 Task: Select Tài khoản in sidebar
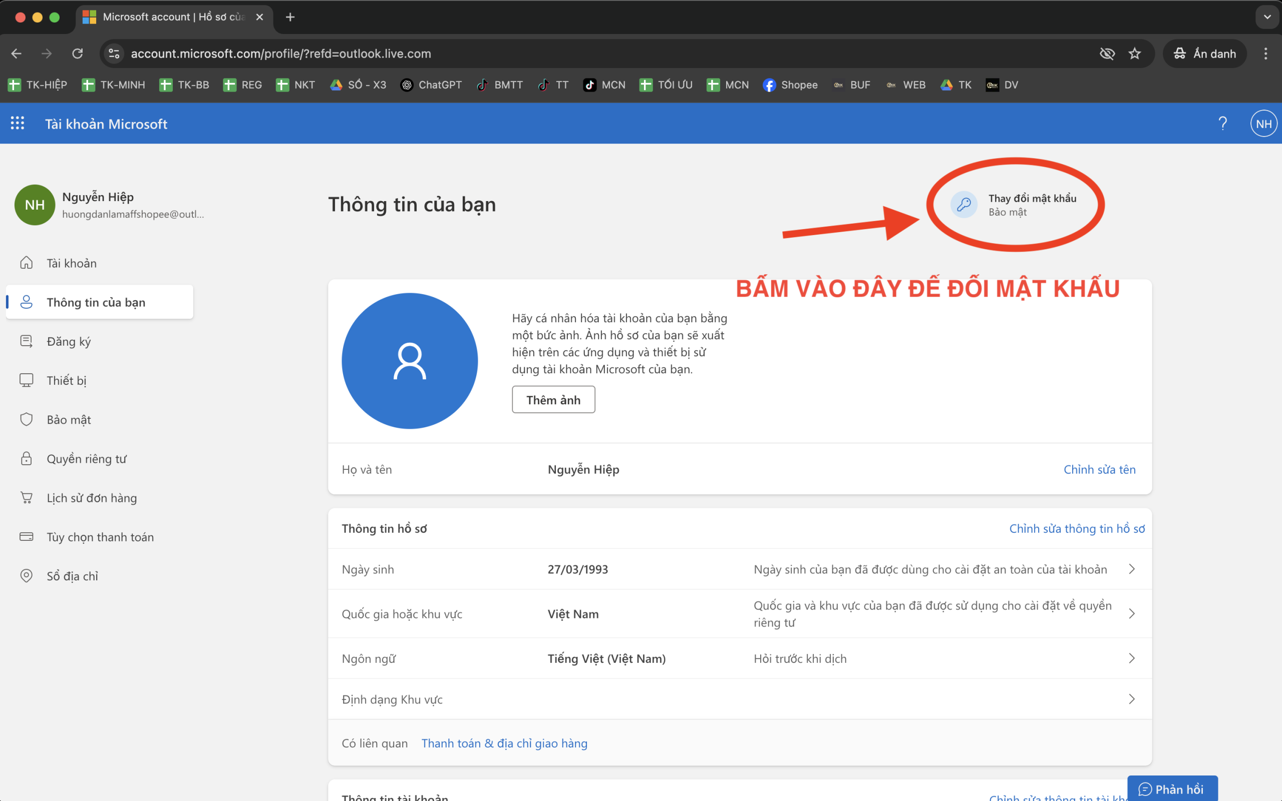point(100,263)
